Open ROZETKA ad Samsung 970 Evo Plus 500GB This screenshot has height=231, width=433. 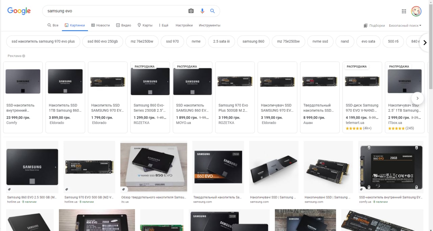click(235, 97)
